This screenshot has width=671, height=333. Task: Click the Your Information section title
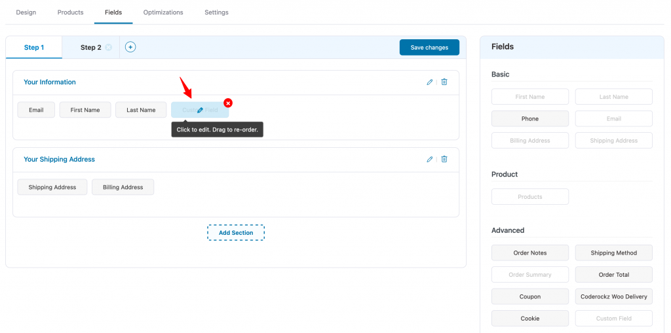point(50,82)
